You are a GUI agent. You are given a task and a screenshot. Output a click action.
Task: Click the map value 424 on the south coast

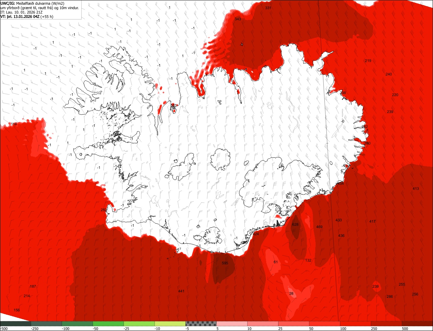[x=256, y=234]
